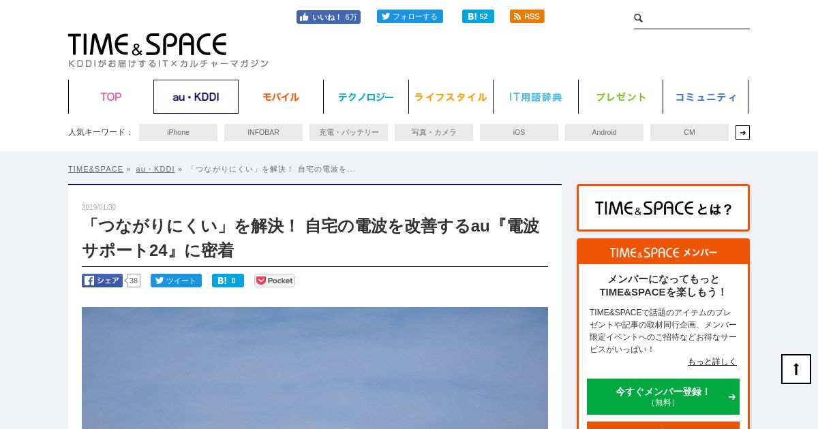The height and width of the screenshot is (429, 818).
Task: Open the コミュニティ navigation tab
Action: tap(706, 97)
